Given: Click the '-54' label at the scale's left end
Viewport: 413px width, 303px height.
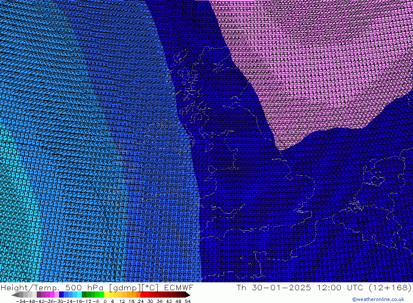Looking at the screenshot, I should (21, 301).
